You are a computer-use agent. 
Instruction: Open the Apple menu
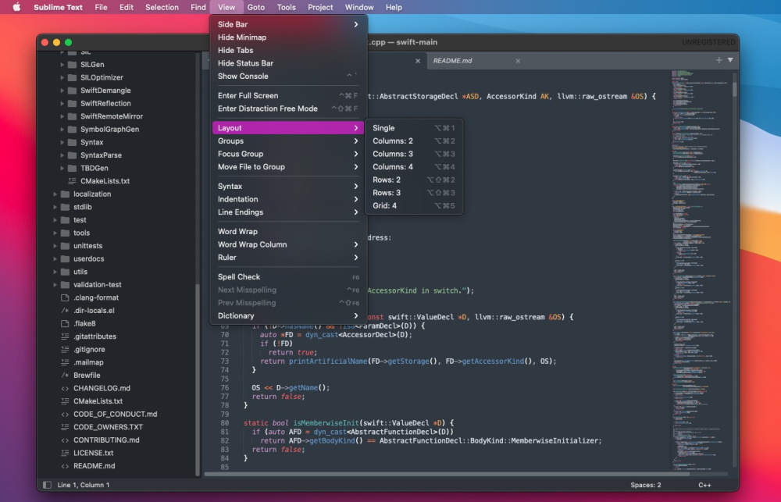16,7
